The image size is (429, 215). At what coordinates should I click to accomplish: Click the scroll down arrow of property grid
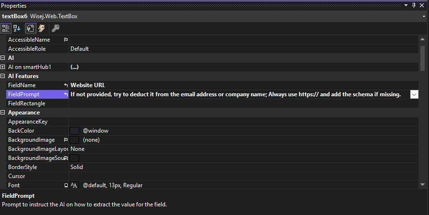pos(422,185)
